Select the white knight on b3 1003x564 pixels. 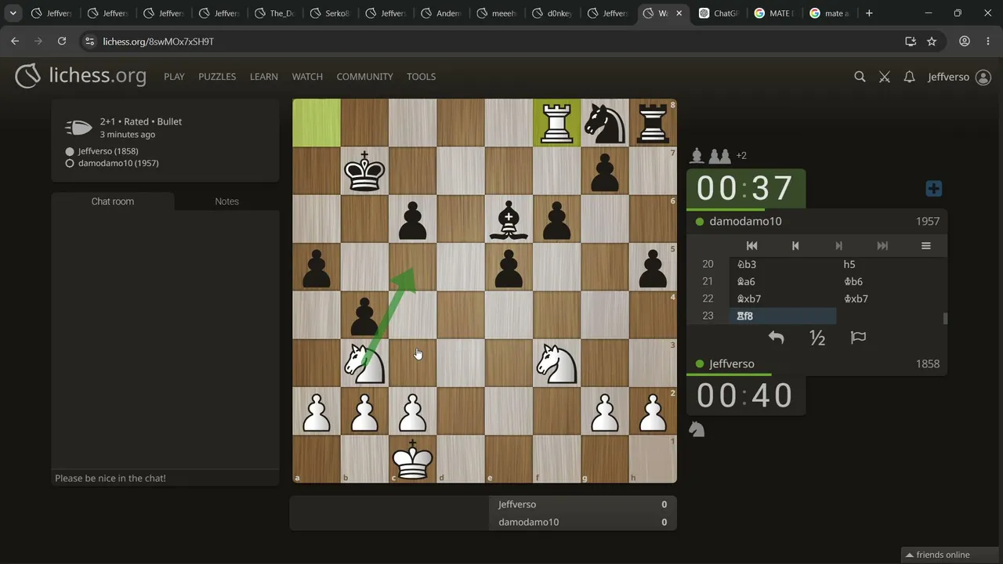tap(365, 363)
